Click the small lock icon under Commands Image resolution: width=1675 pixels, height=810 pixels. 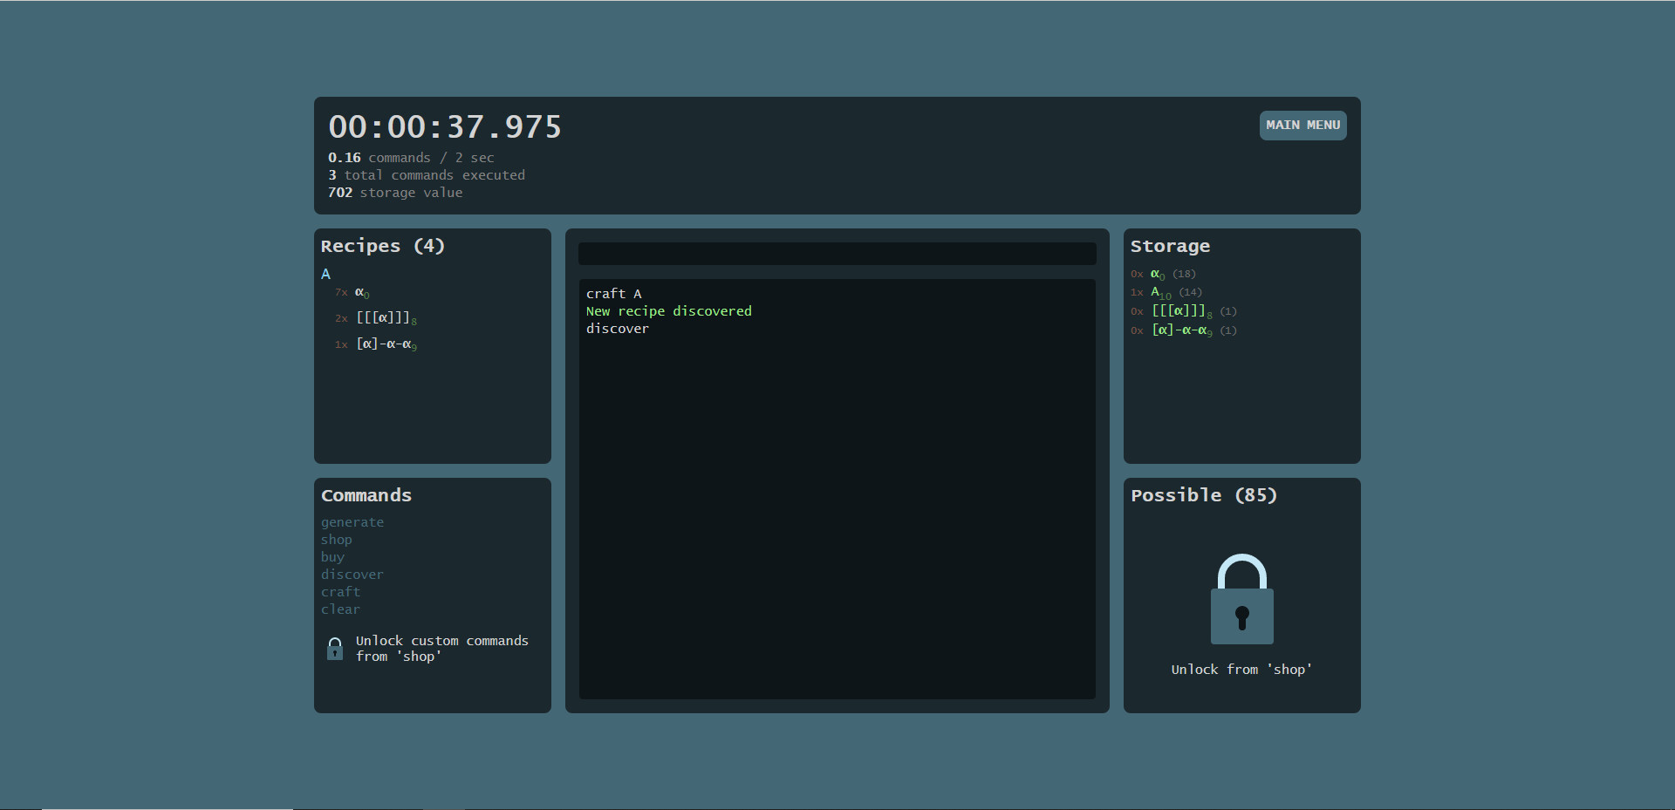click(335, 649)
